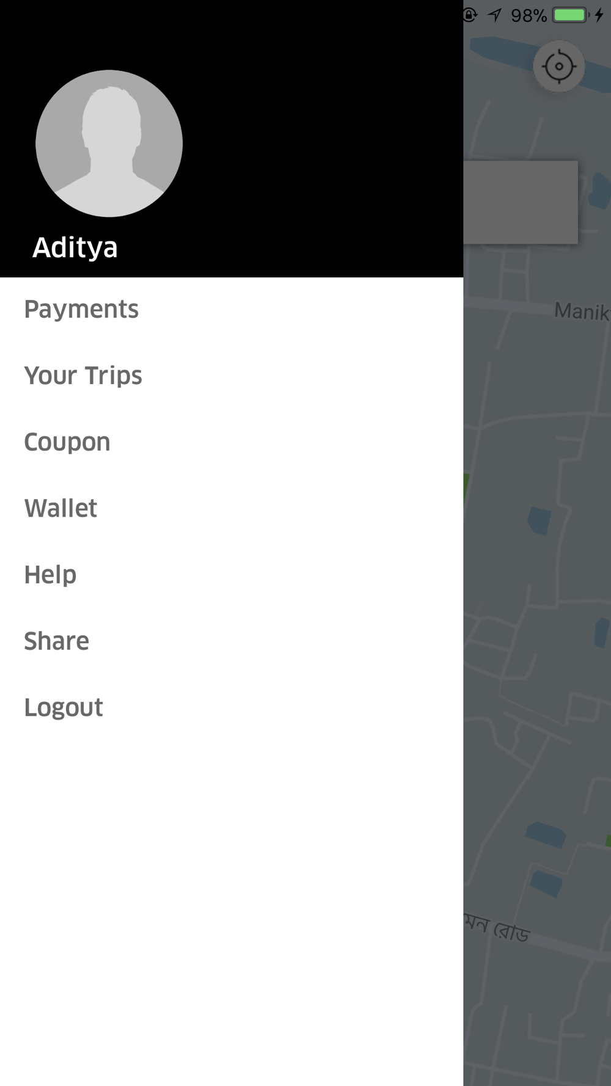Viewport: 611px width, 1086px height.
Task: Tap the location arrow status icon
Action: [495, 15]
